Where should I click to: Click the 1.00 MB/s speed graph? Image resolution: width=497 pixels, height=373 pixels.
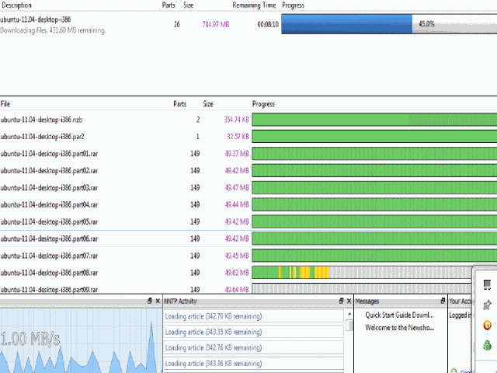pyautogui.click(x=81, y=340)
